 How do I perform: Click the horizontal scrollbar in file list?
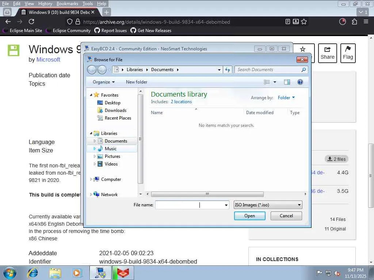click(207, 194)
